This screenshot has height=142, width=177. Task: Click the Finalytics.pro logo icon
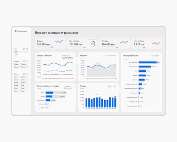click(x=16, y=31)
